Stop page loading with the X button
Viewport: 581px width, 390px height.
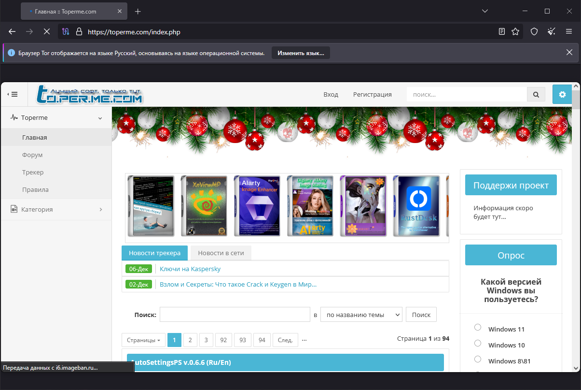tap(47, 31)
